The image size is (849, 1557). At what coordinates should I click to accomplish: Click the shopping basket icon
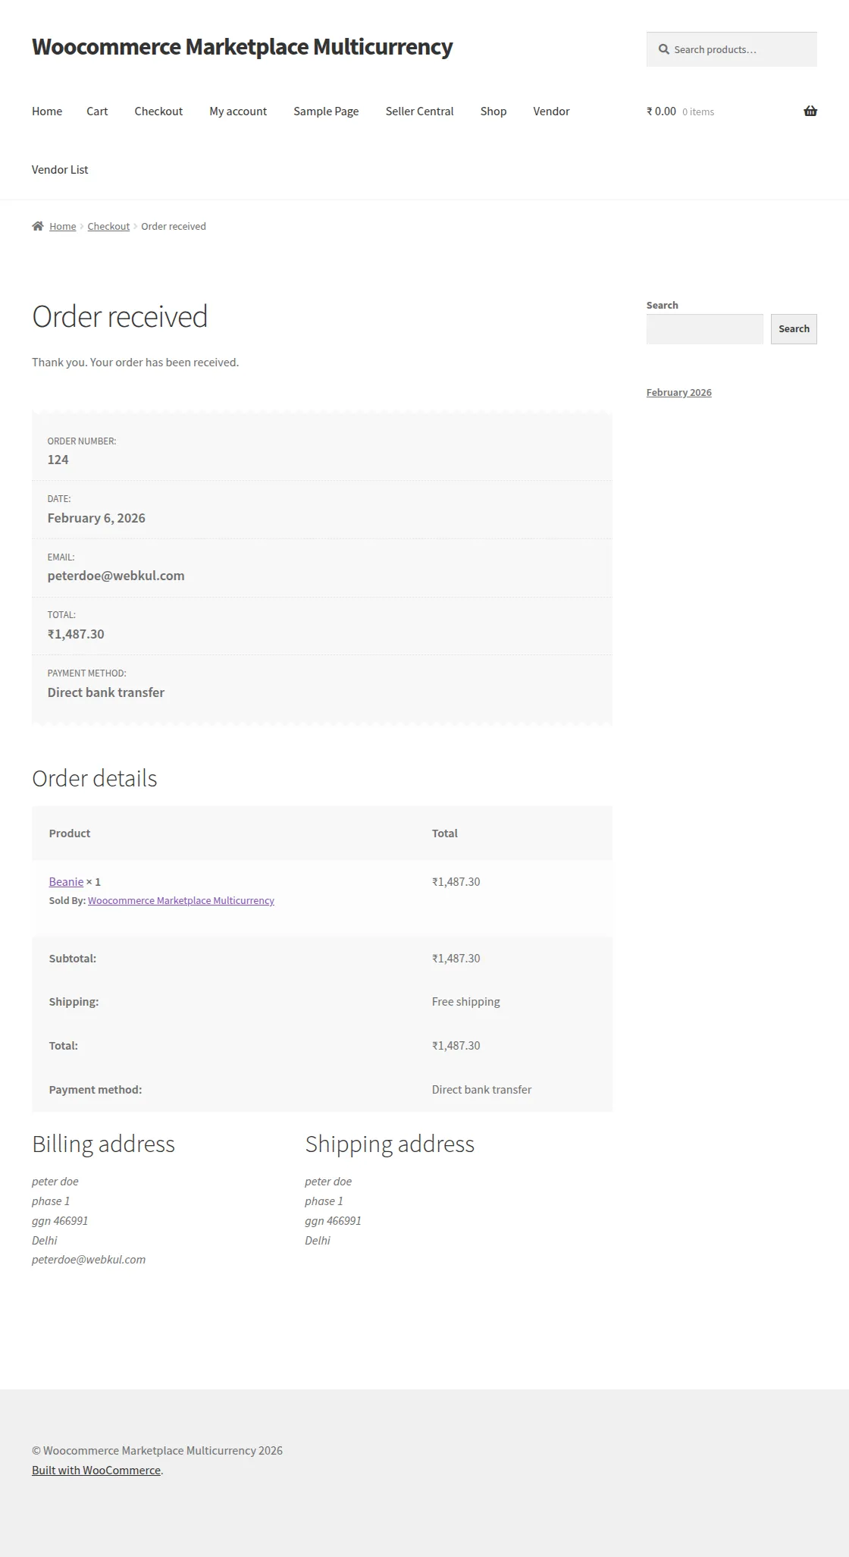point(810,111)
